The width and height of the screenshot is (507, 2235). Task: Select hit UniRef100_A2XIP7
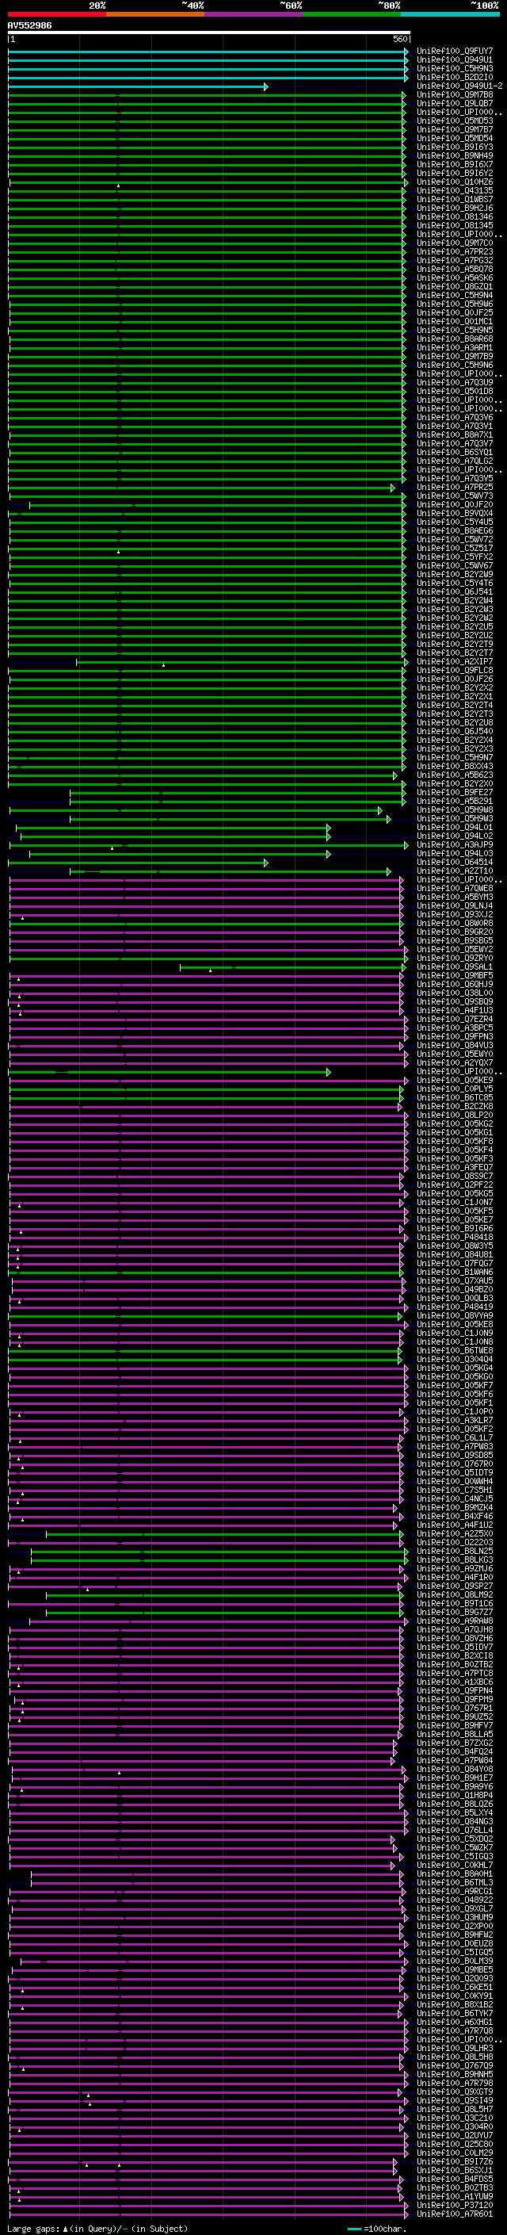[454, 662]
